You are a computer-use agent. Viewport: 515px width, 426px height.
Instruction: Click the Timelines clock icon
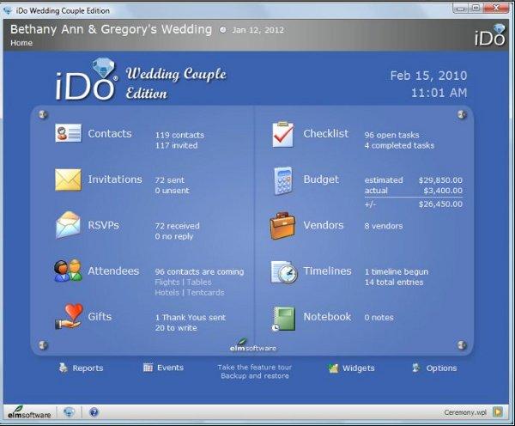[x=282, y=271]
